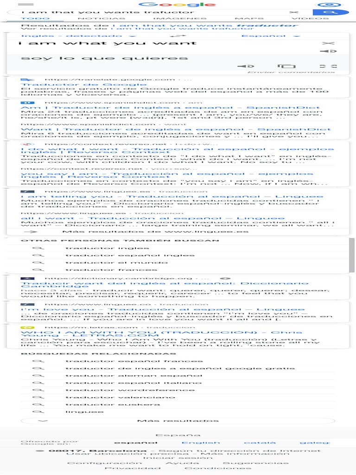Open 'Traducir want' Cambridge dictionary result
Viewport: 356px width, 475px height.
[x=165, y=285]
